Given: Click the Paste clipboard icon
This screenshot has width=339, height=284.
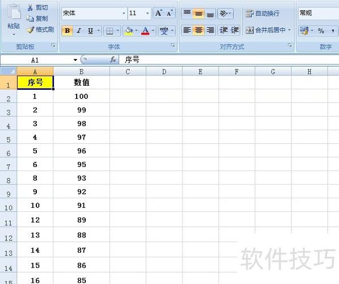Looking at the screenshot, I should click(14, 12).
